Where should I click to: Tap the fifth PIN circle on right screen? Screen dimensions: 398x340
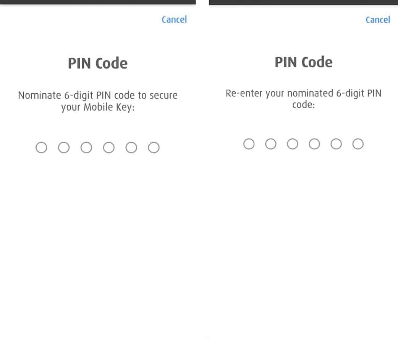tap(336, 144)
